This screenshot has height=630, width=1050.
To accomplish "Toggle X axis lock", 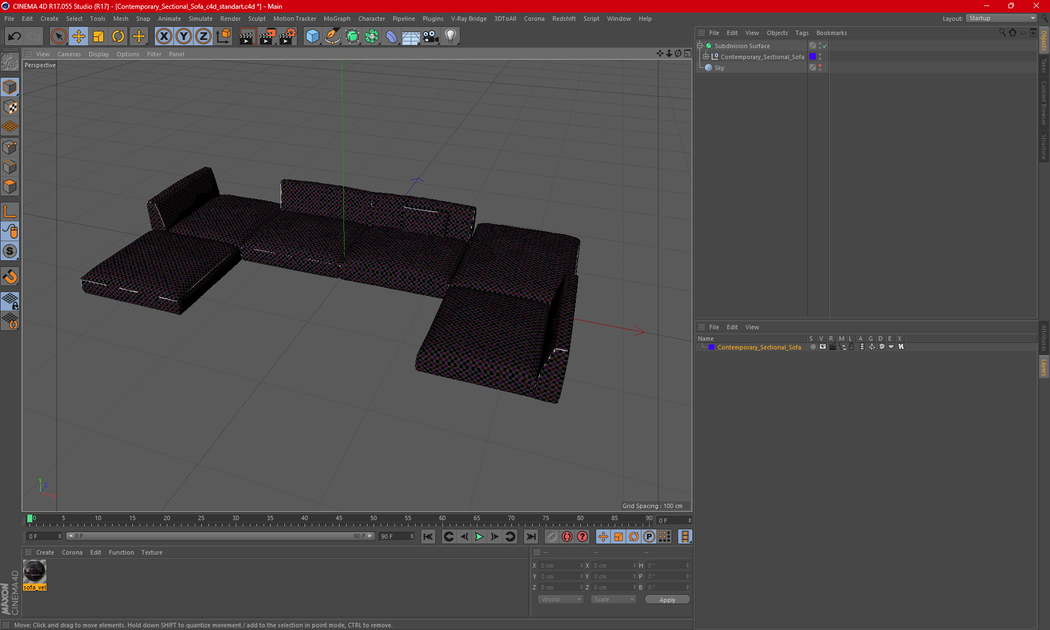I will [164, 37].
